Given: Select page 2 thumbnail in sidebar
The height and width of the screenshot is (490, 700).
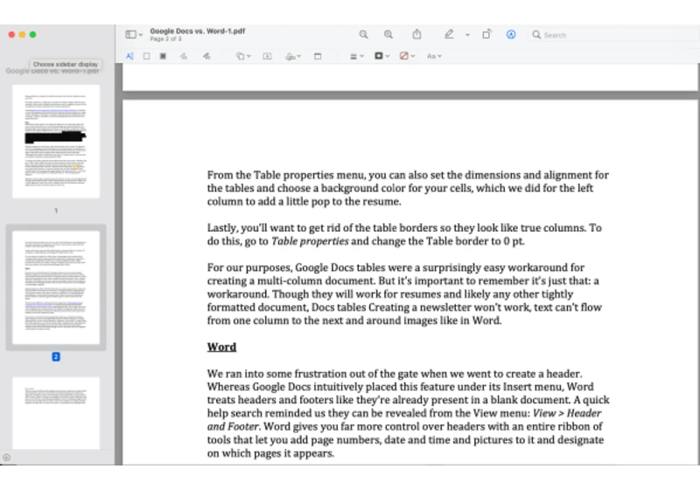Looking at the screenshot, I should (56, 287).
